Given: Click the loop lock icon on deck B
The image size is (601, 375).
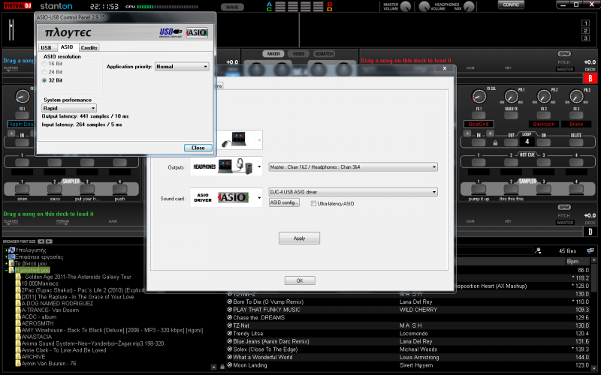Looking at the screenshot, I should 495,142.
